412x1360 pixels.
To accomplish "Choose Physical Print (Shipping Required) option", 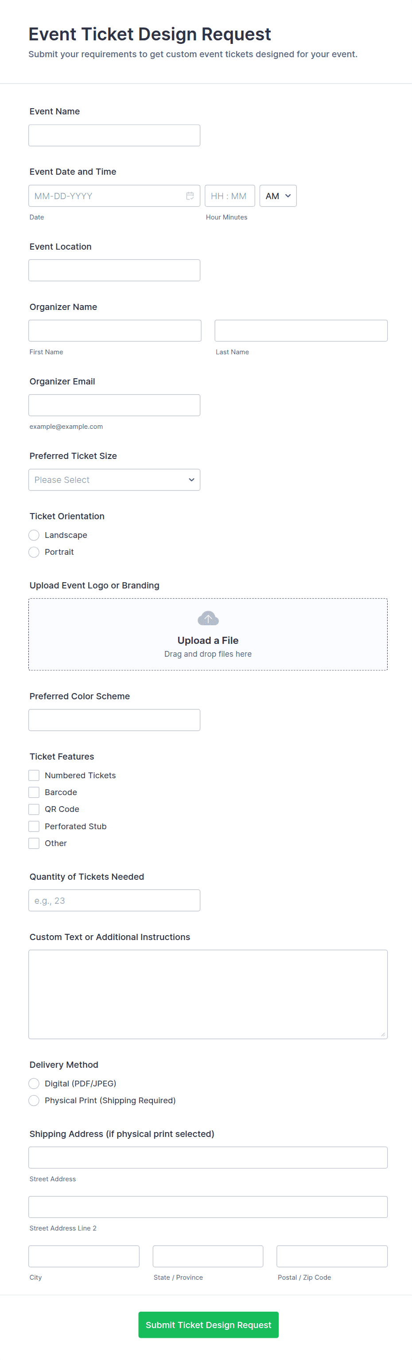I will [34, 1100].
